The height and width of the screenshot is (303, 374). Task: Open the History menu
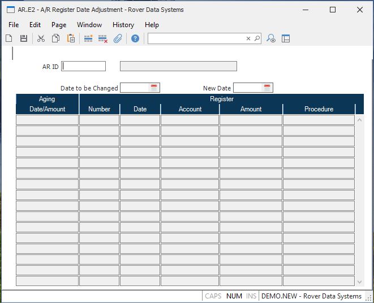point(123,25)
